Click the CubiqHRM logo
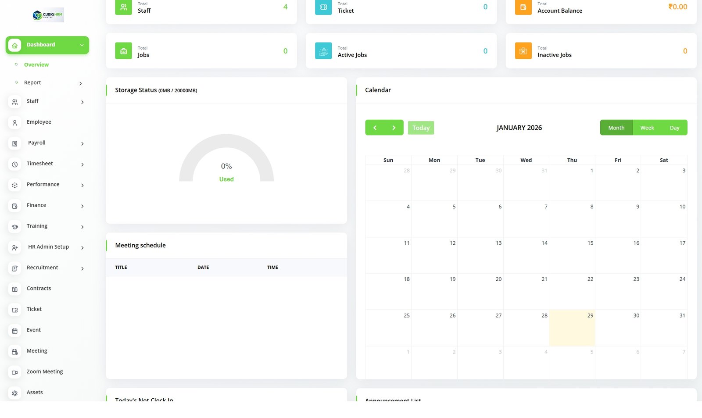The height and width of the screenshot is (418, 702). tap(48, 15)
